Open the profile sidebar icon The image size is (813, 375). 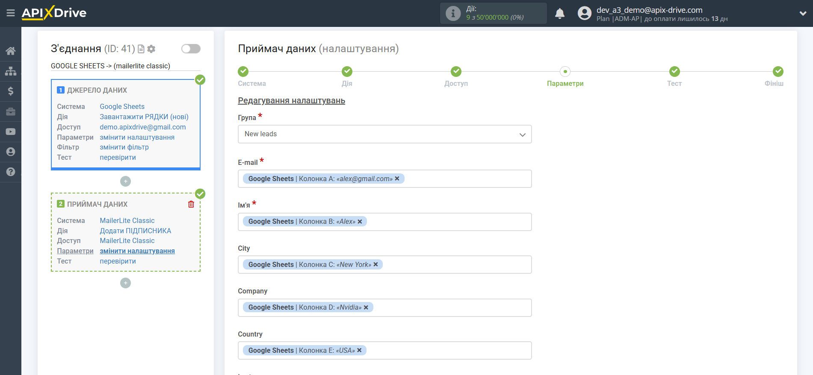11,152
